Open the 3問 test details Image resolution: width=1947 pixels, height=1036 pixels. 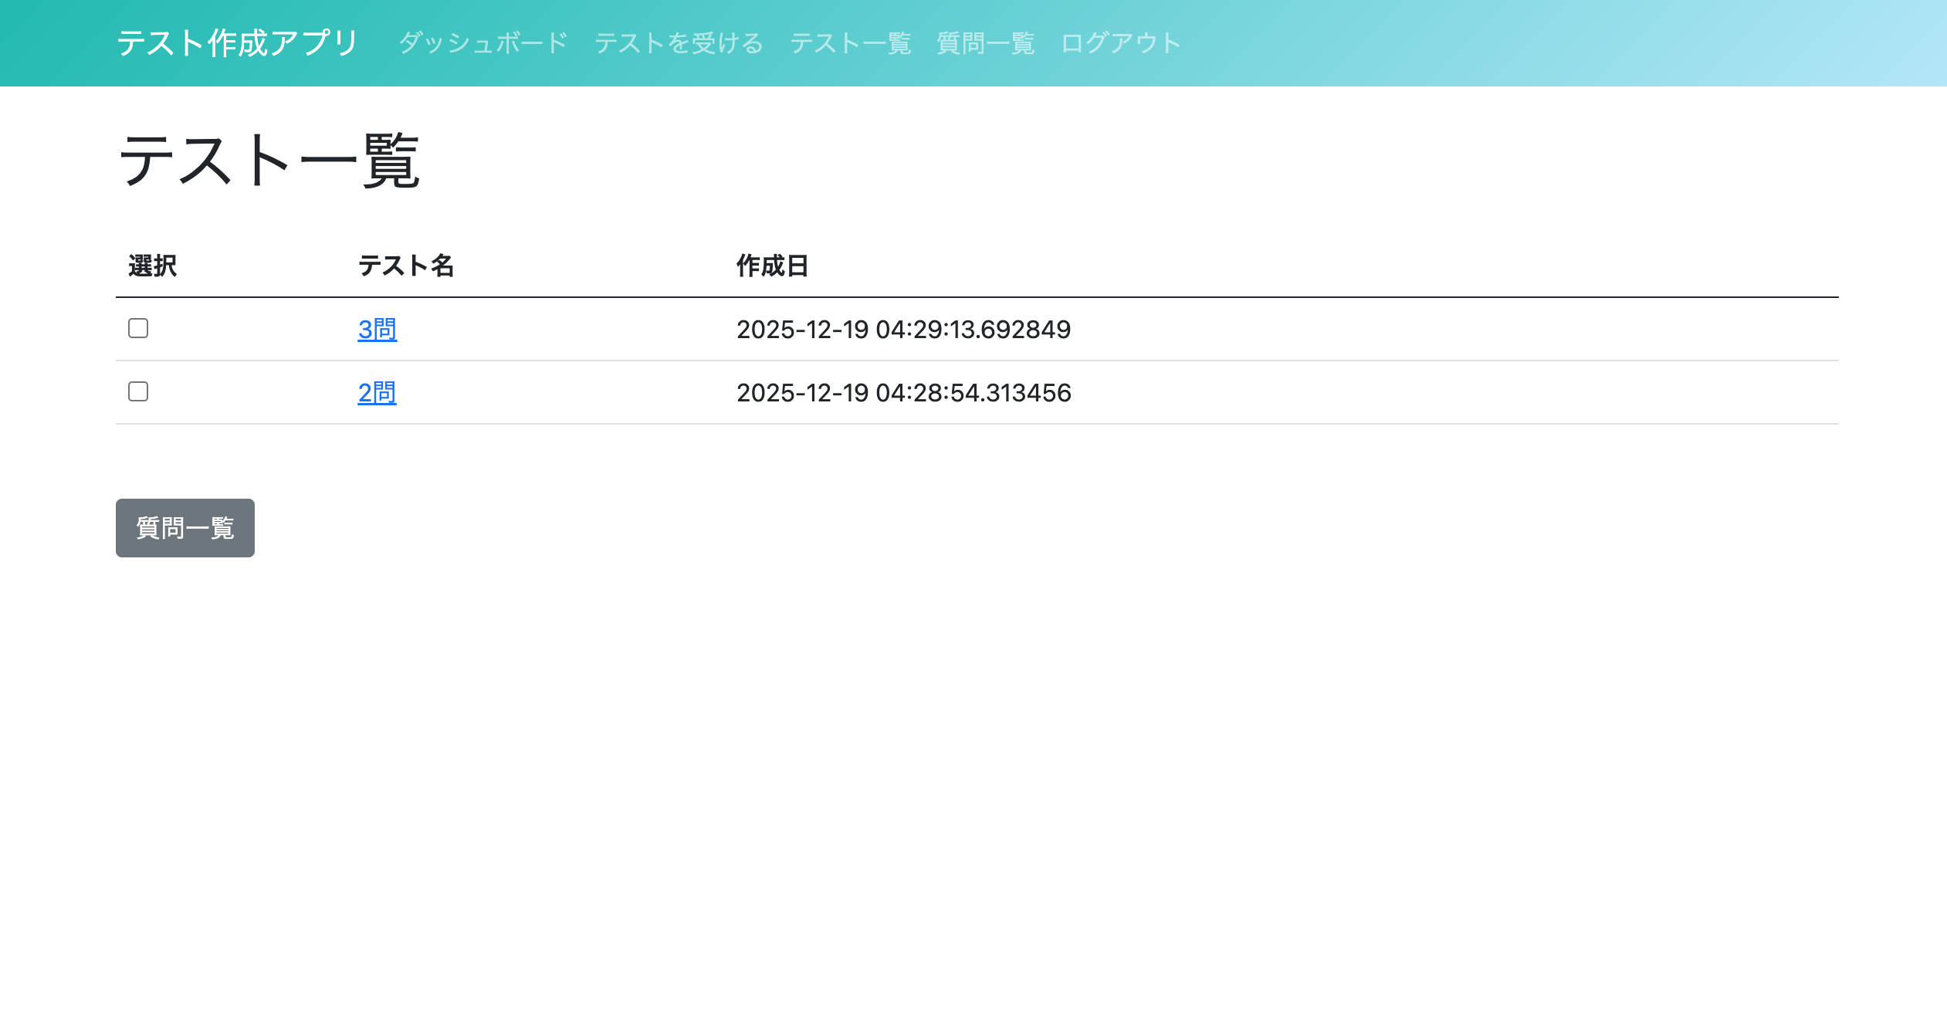[377, 329]
